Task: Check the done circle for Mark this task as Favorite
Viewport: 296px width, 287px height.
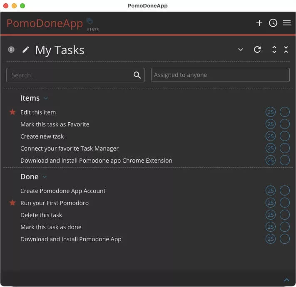Action: pyautogui.click(x=284, y=124)
